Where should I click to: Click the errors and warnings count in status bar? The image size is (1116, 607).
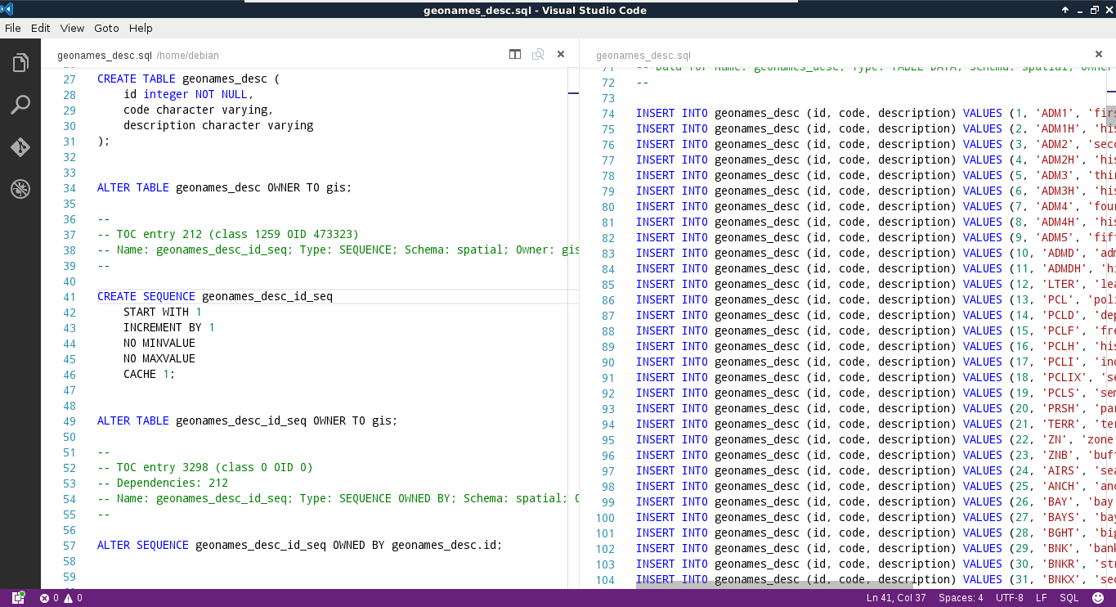coord(61,598)
